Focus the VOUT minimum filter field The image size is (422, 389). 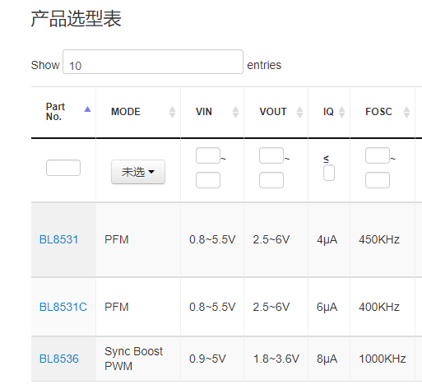tap(271, 155)
